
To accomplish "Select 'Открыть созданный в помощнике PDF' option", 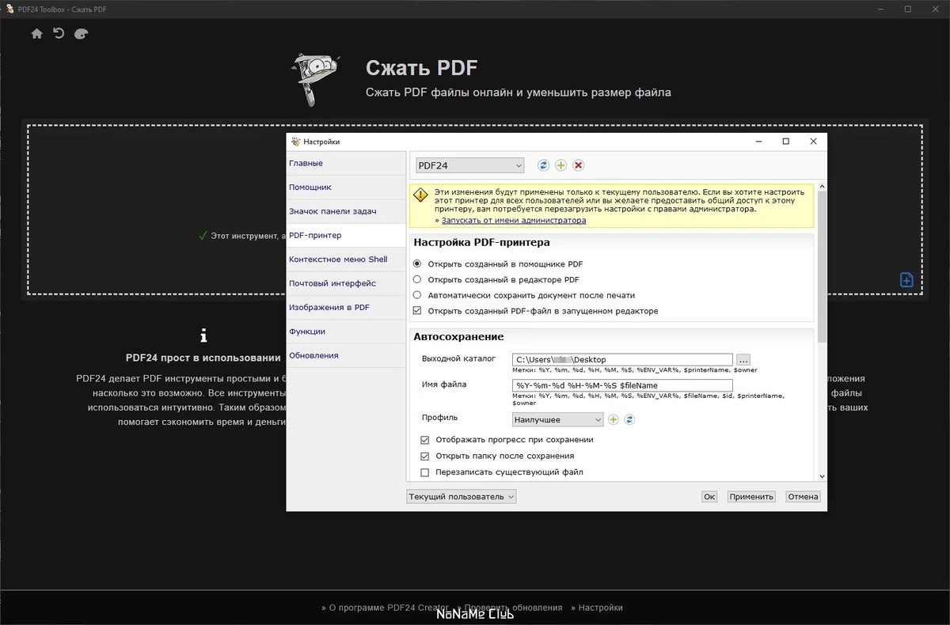I will tap(417, 264).
